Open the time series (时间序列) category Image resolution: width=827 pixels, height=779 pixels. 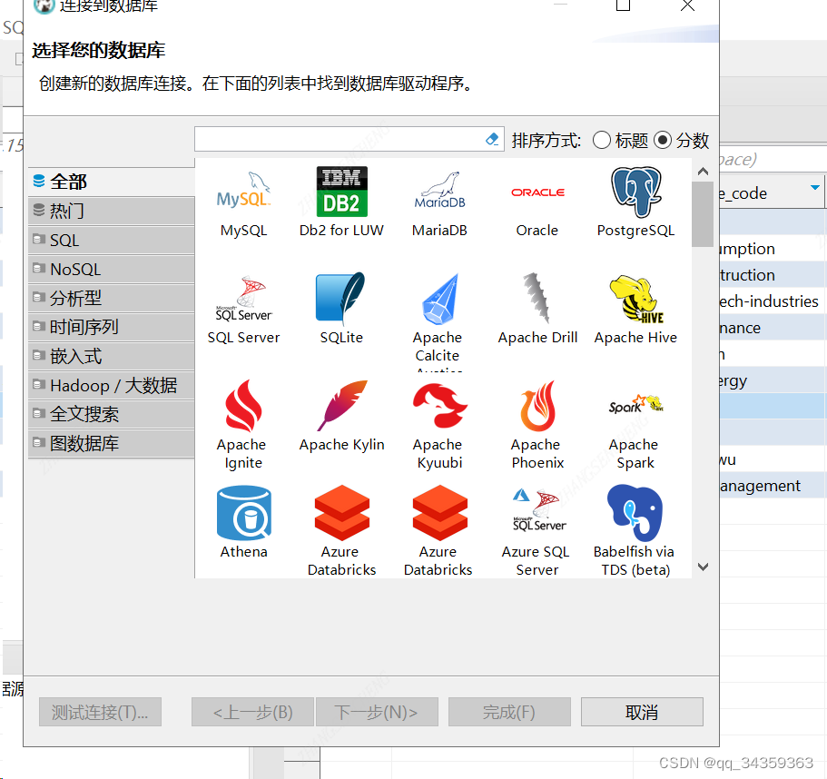(x=112, y=327)
